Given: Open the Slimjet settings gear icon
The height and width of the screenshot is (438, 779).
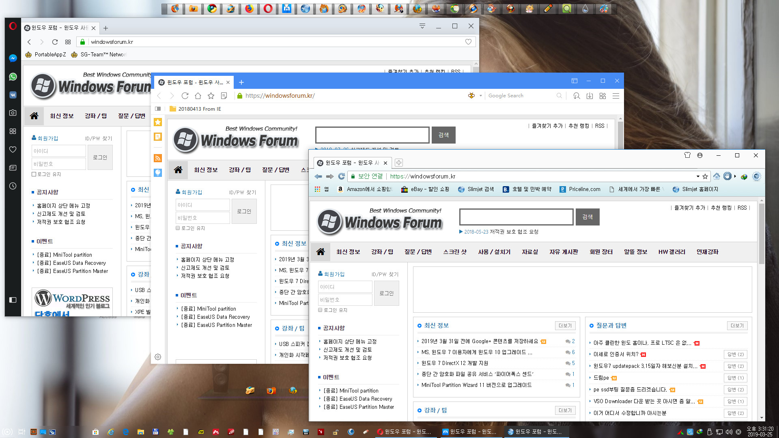Looking at the screenshot, I should point(756,176).
